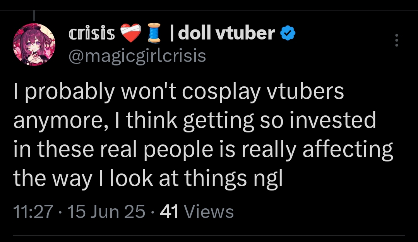The width and height of the screenshot is (418, 242).
Task: Open the more options three-dot menu
Action: pyautogui.click(x=396, y=40)
